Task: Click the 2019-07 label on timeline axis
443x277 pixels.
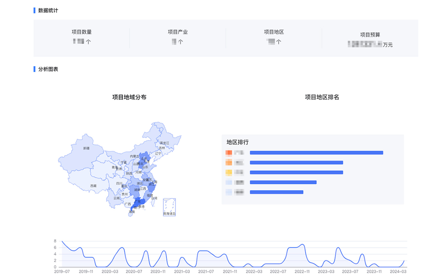Action: coord(62,272)
